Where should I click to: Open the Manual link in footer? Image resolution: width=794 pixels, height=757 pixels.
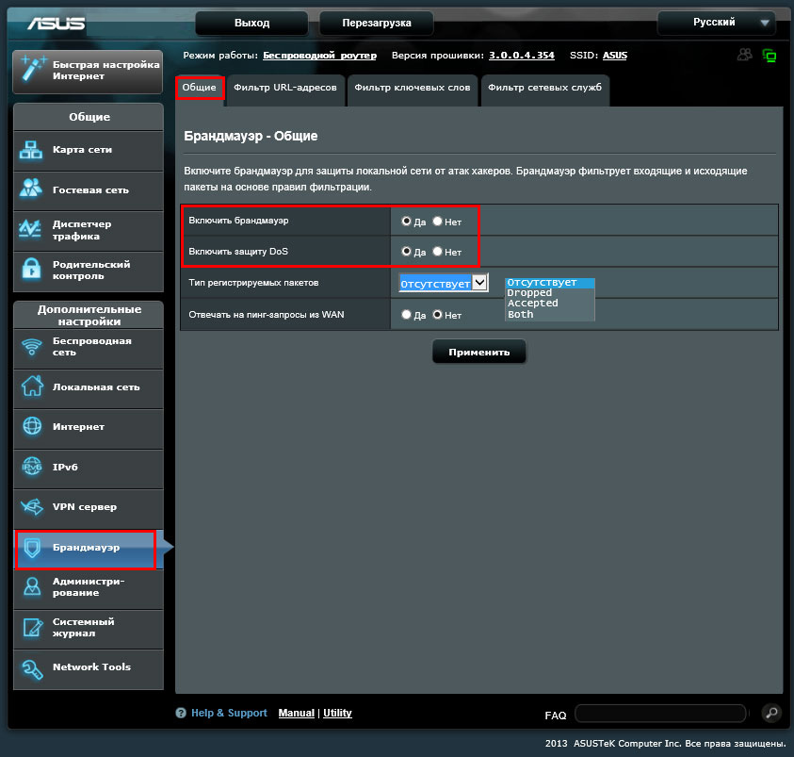[x=296, y=714]
